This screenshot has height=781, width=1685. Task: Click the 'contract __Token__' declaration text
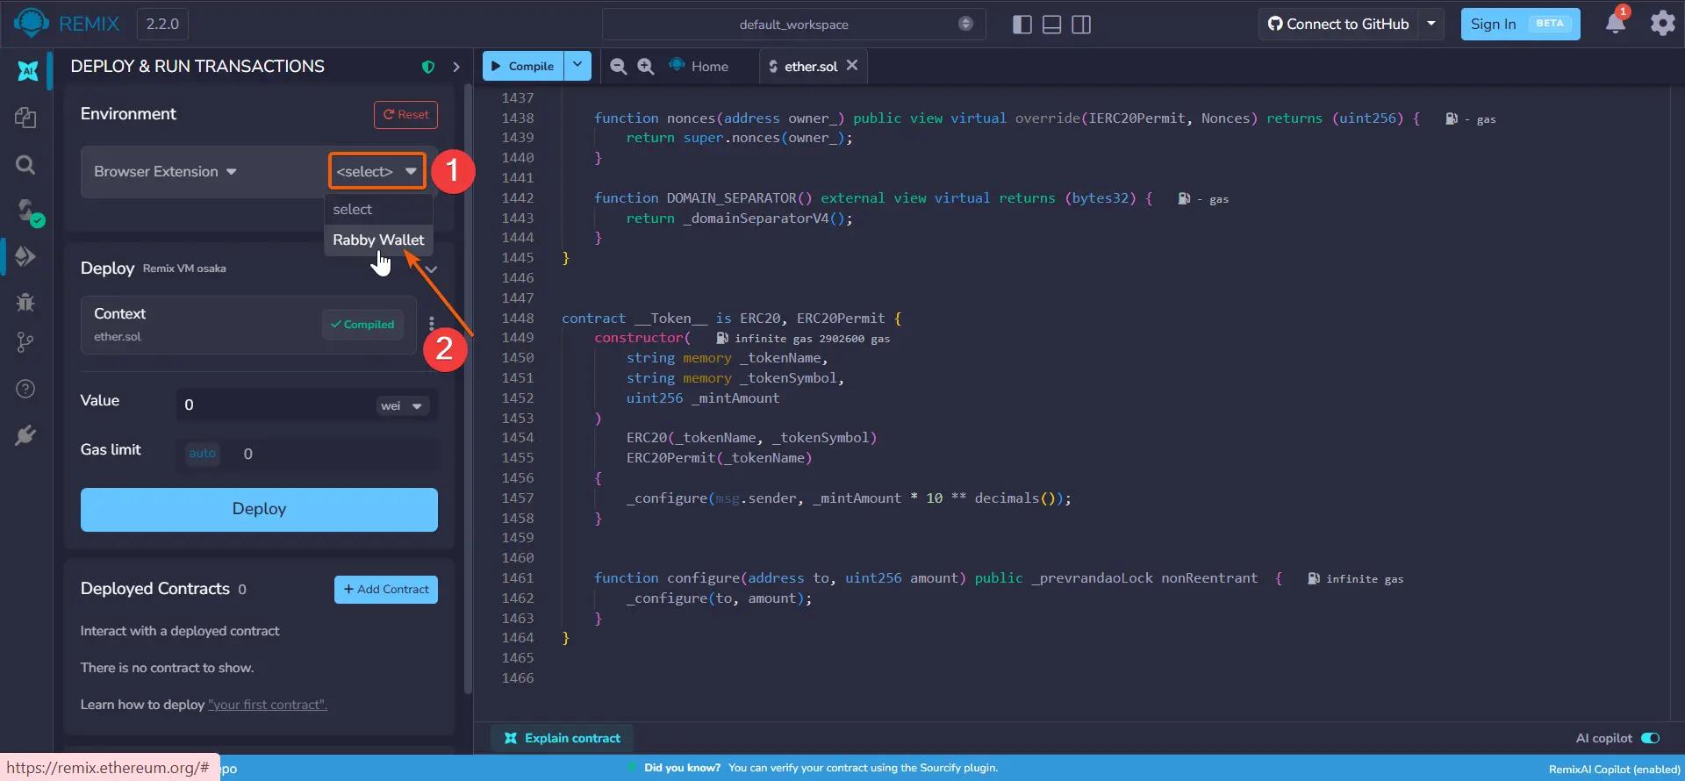point(634,318)
